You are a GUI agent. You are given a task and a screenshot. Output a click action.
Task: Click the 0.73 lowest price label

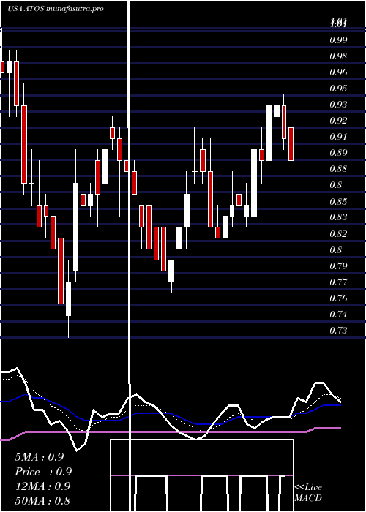pos(338,331)
